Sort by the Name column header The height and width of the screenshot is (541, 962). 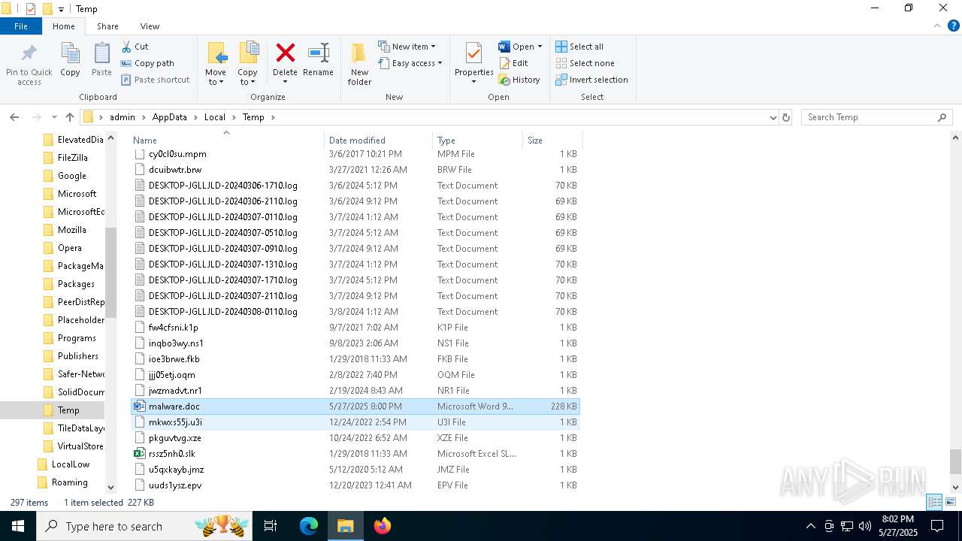[x=227, y=140]
